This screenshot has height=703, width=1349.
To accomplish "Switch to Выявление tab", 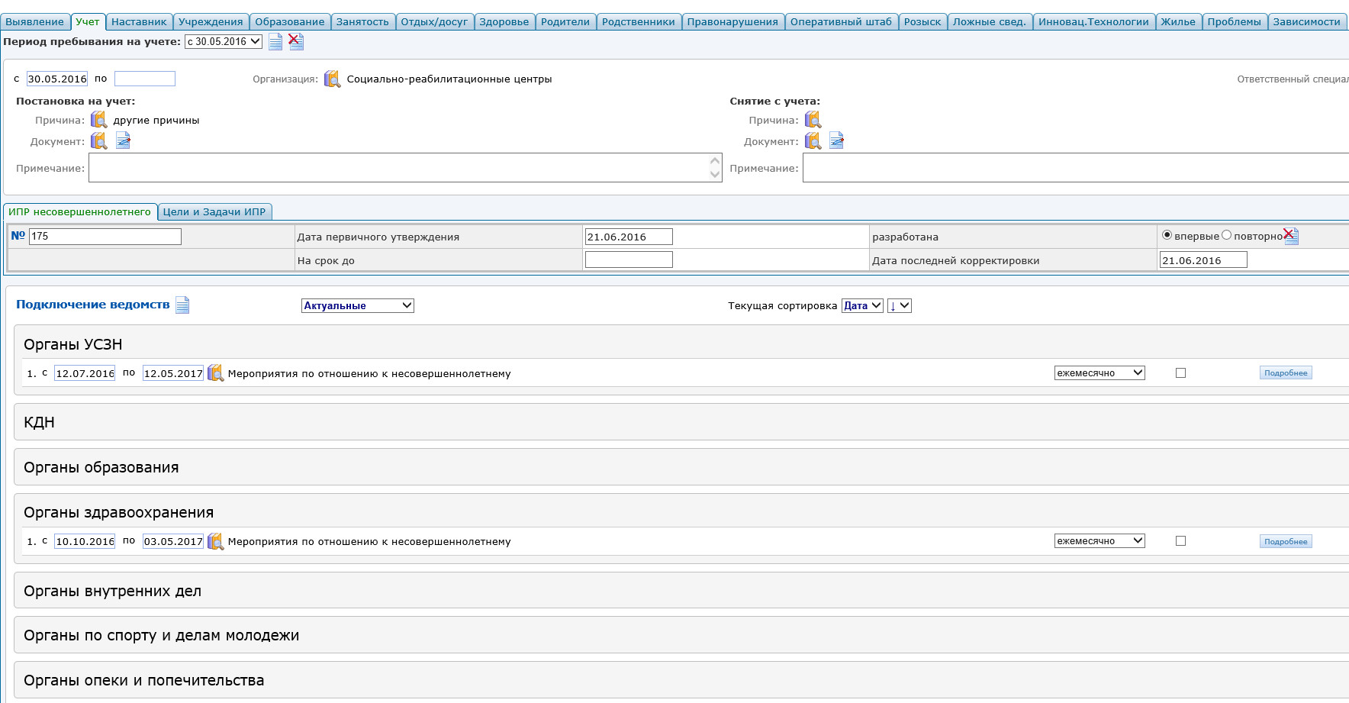I will tap(34, 21).
